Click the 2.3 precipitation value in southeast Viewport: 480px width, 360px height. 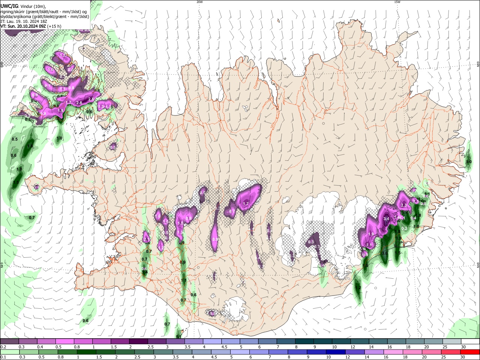[404, 205]
